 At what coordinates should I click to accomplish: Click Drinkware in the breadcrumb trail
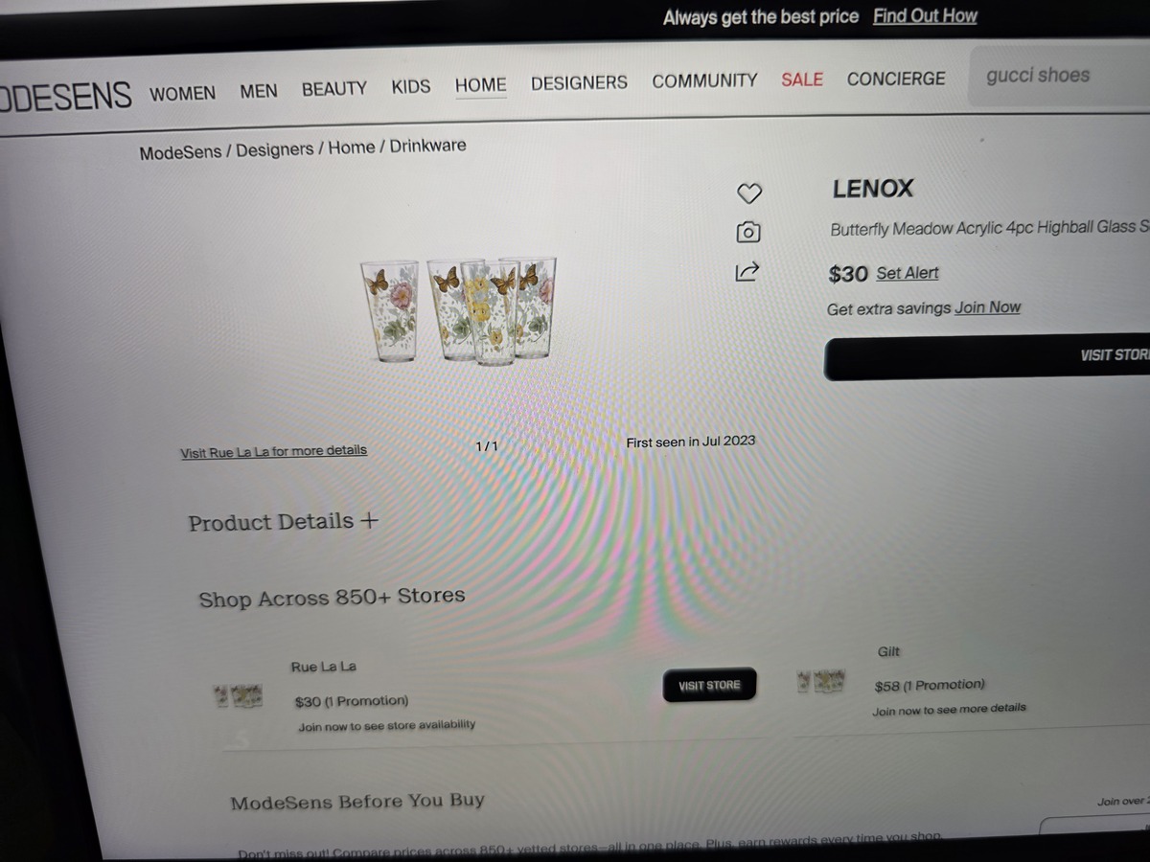coord(427,146)
